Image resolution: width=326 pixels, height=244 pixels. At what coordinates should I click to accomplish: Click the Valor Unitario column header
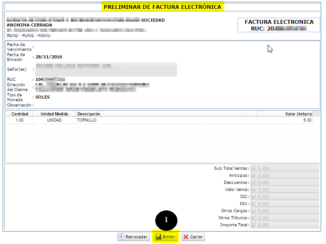[299, 114]
